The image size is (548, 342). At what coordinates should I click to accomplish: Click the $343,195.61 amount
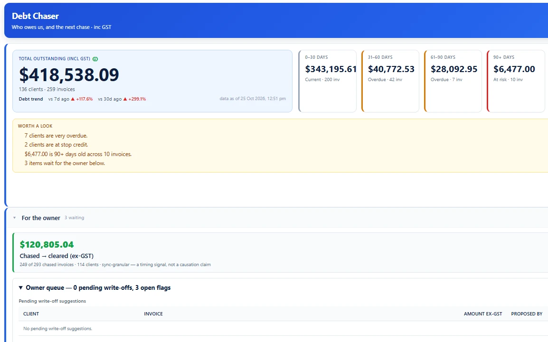pos(331,69)
